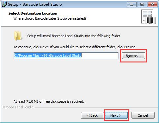
Task: Click the 'Setup - Barcode Label Studio' title bar text
Action: click(x=35, y=4)
